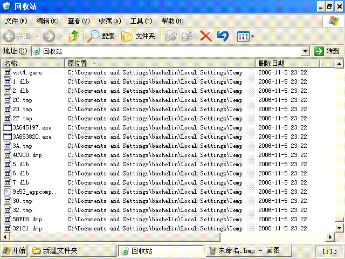Click the file name 58FD8.dmp
The width and height of the screenshot is (345, 259).
pyautogui.click(x=27, y=220)
